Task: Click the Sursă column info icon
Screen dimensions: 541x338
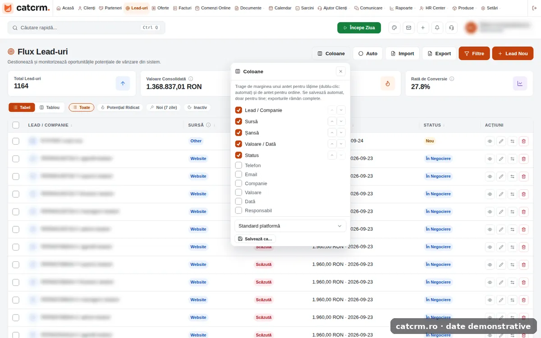Action: (208, 125)
